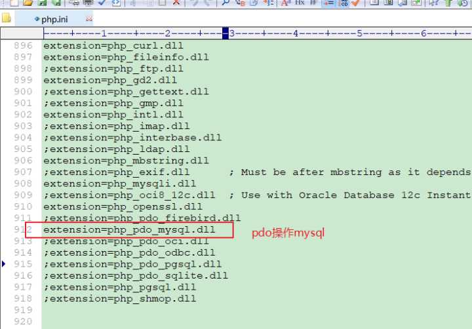Click the ;extension=php_gmp.dll line
Image resolution: width=472 pixels, height=329 pixels.
[x=113, y=104]
